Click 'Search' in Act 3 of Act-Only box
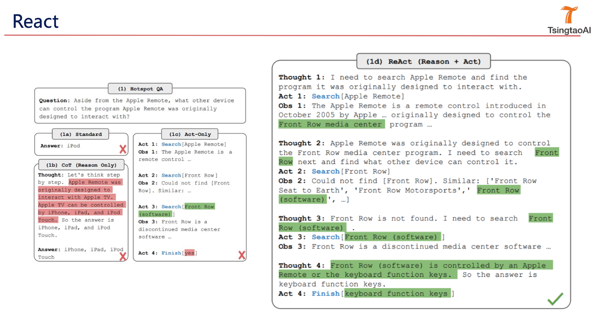593x313 pixels. [171, 207]
